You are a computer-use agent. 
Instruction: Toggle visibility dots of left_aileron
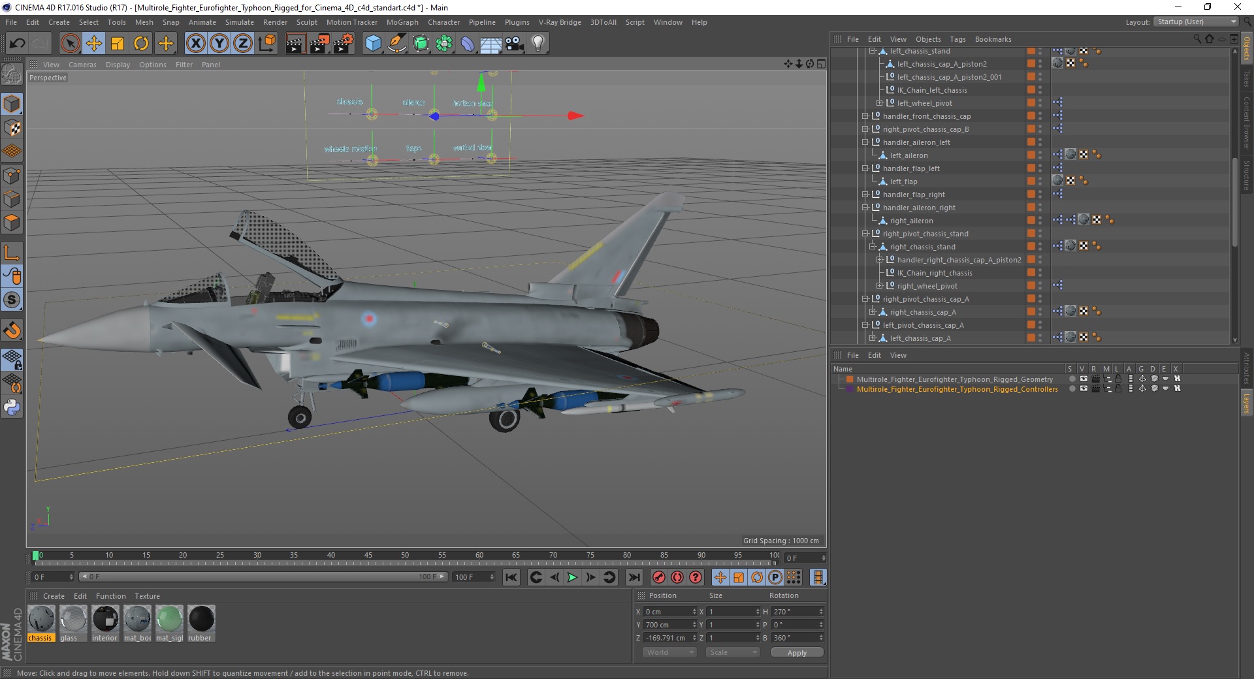[1040, 155]
